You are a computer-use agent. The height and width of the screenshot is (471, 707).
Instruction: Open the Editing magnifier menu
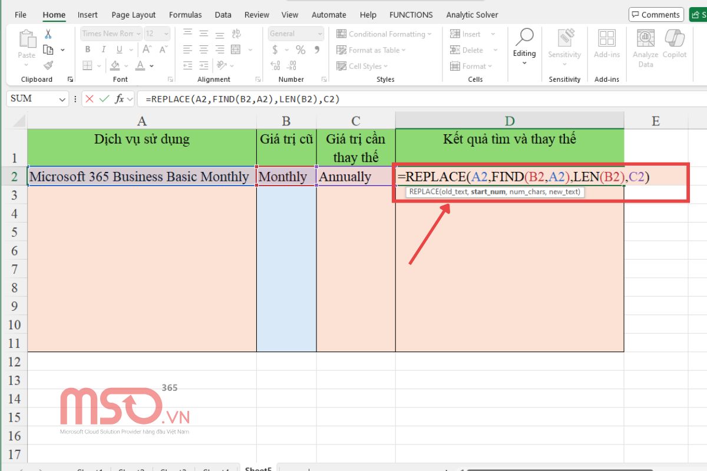pos(524,46)
